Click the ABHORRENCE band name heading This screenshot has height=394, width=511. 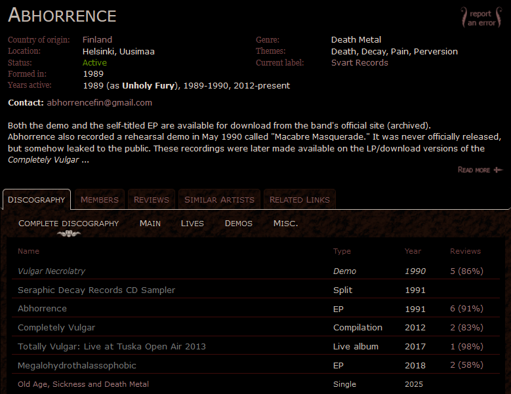tap(62, 15)
